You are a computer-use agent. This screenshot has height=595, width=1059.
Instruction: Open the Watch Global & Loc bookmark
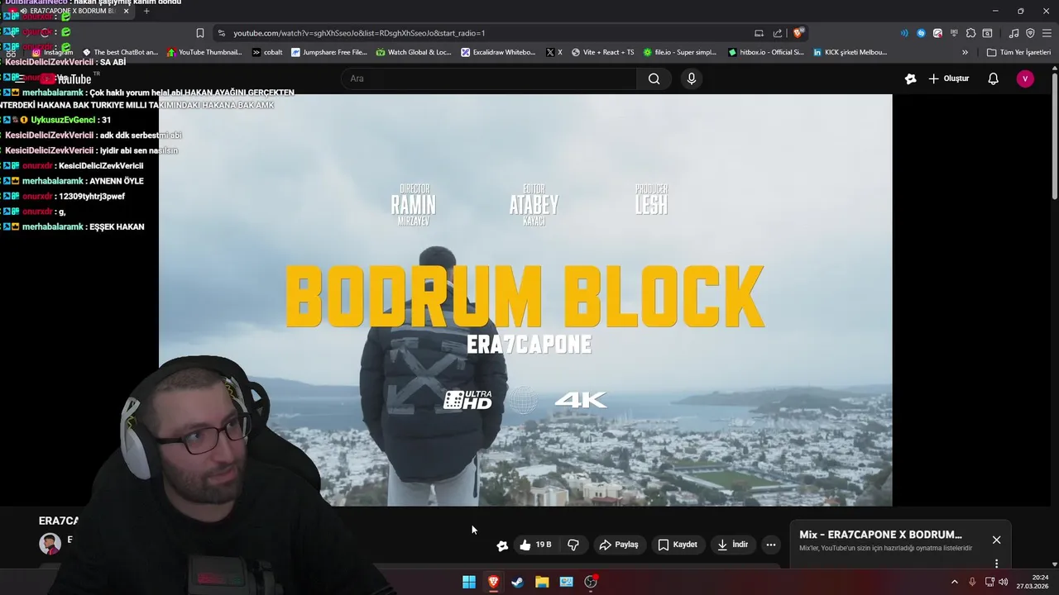[x=414, y=52]
